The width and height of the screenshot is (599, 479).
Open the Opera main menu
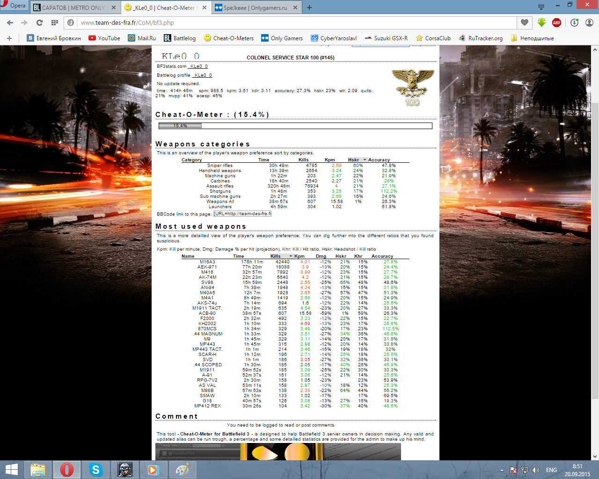click(x=14, y=6)
